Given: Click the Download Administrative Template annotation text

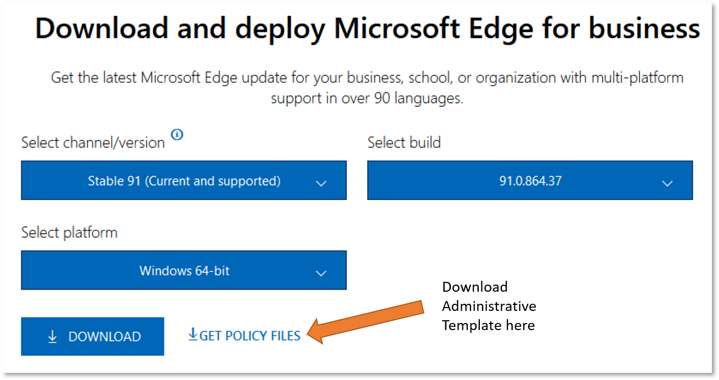Looking at the screenshot, I should click(x=488, y=306).
